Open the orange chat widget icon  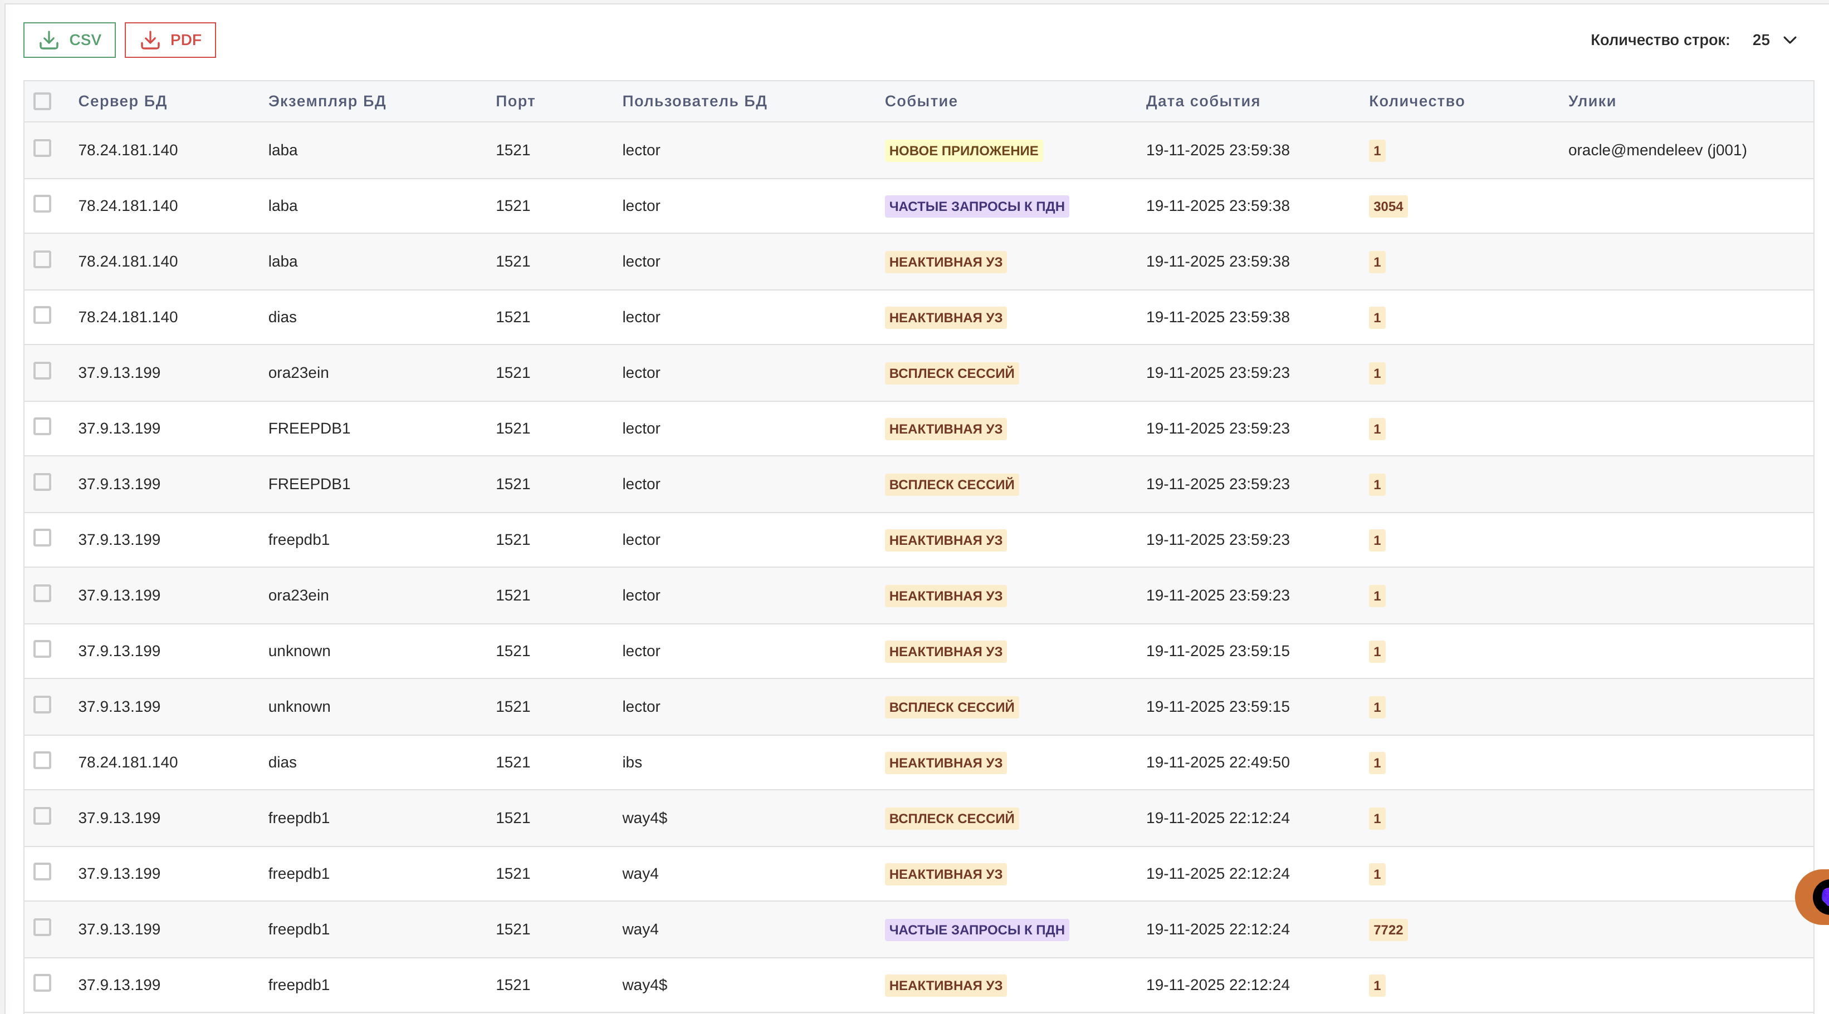click(x=1814, y=896)
